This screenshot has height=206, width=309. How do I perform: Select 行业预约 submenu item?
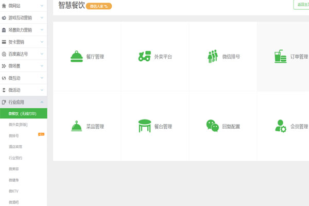(15, 158)
